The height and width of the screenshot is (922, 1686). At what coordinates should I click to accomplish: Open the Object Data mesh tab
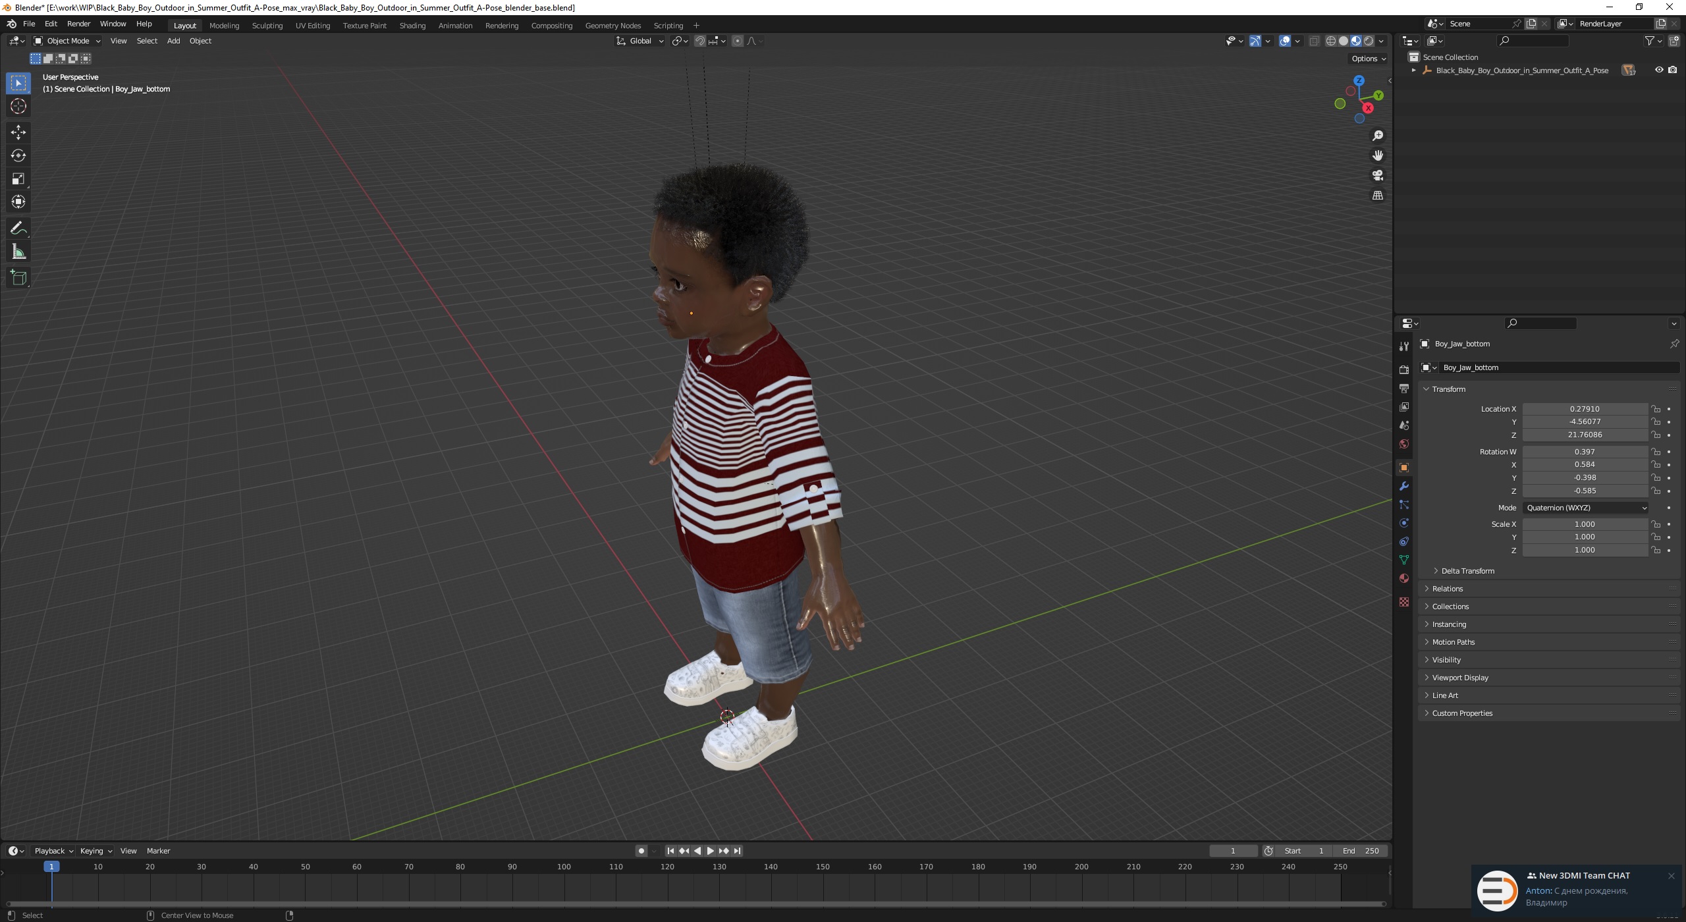tap(1404, 560)
